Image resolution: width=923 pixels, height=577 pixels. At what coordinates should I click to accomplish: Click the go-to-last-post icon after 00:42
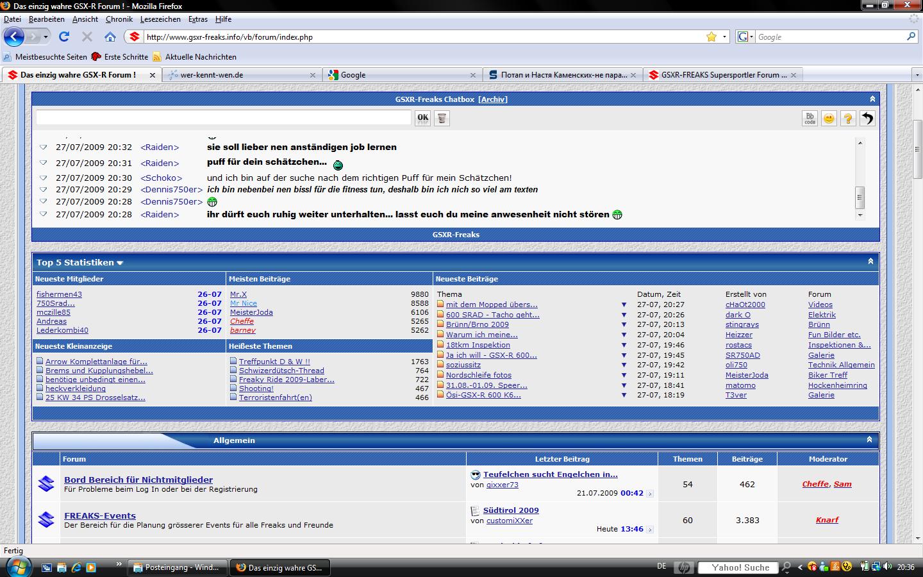650,494
